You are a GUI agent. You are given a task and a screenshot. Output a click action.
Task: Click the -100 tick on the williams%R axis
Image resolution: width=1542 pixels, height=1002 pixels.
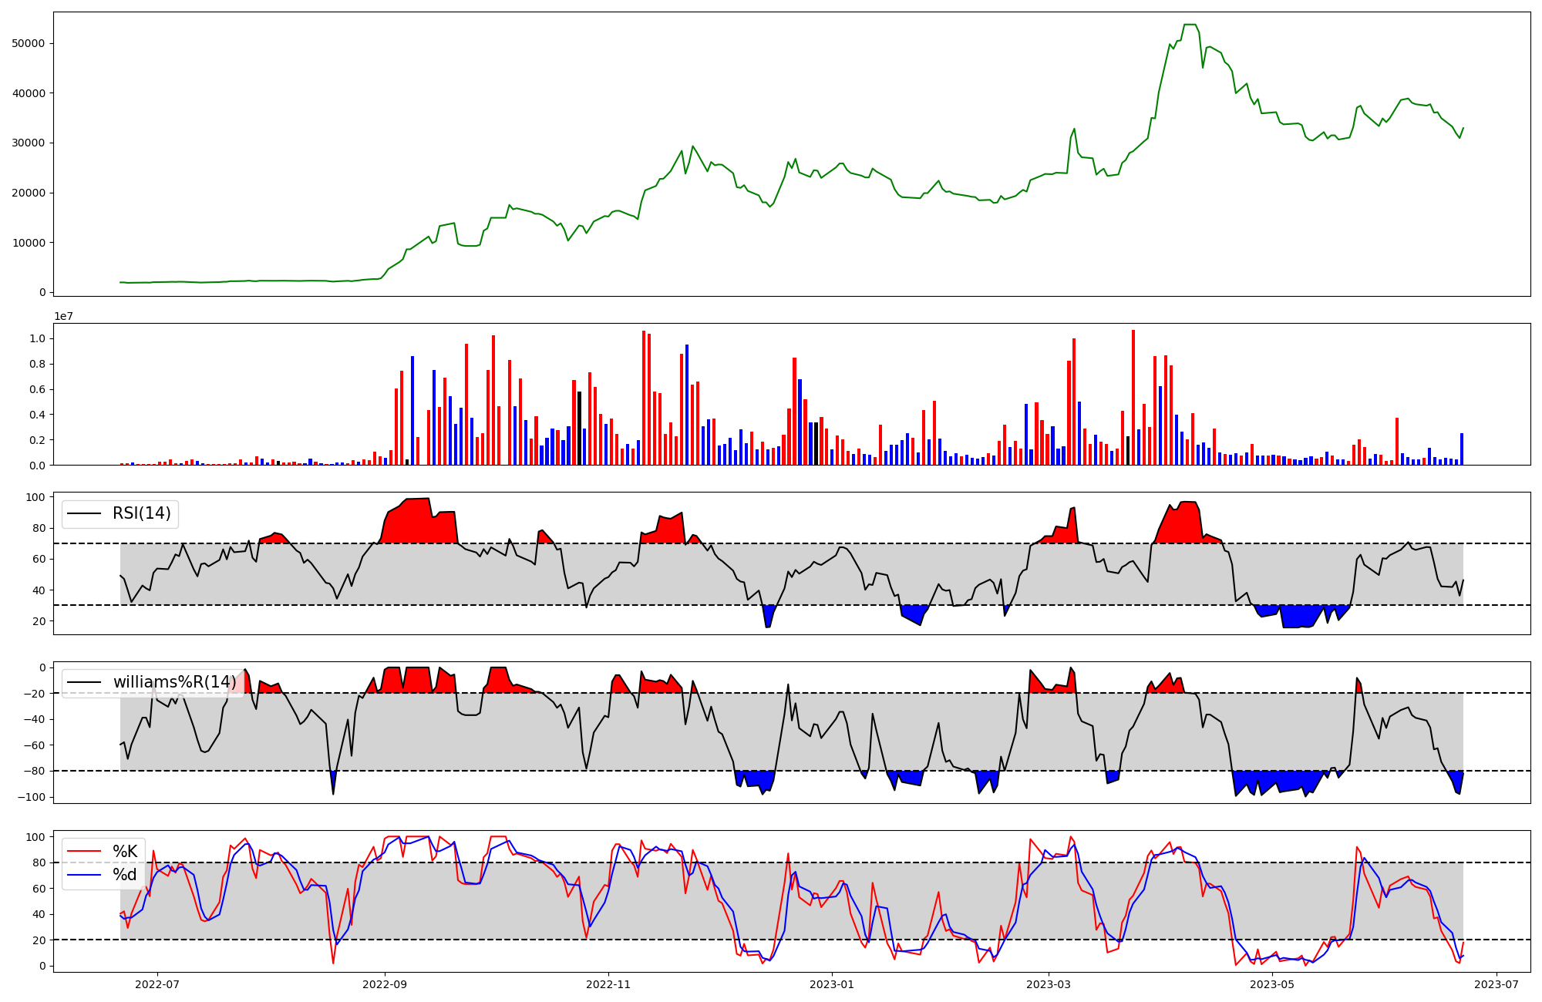33,797
